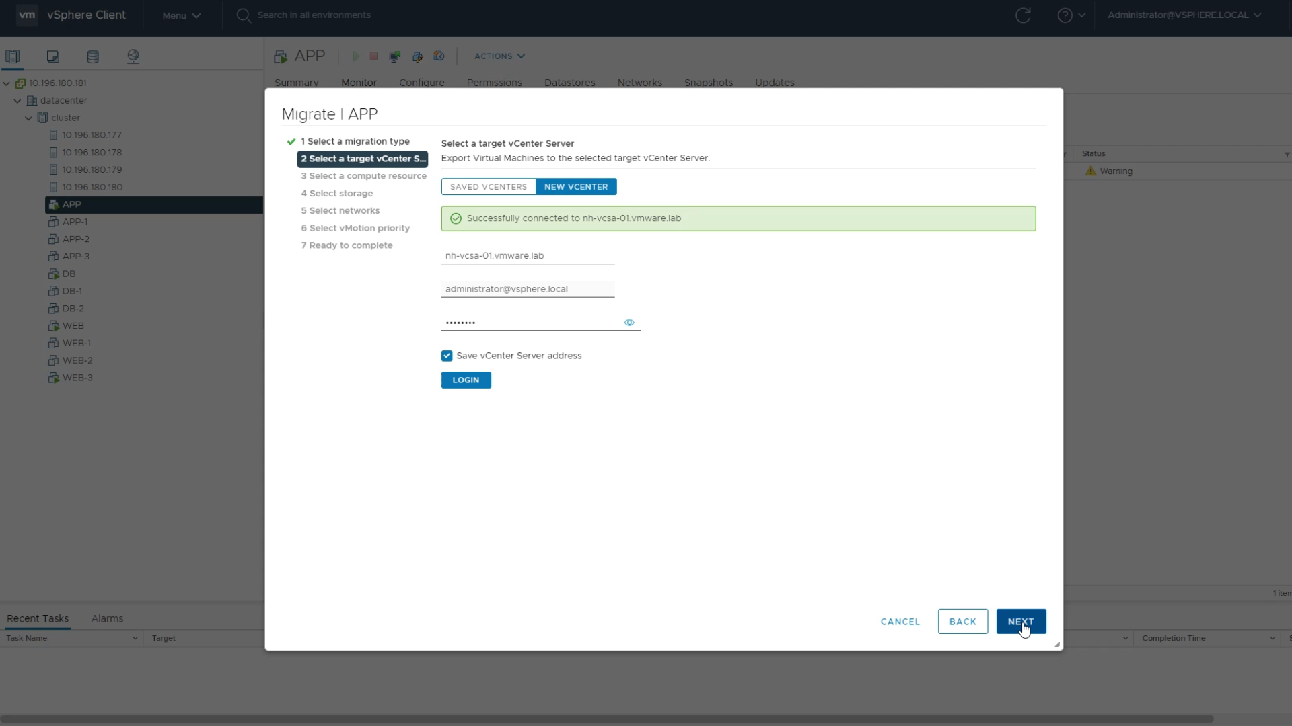Click the refresh icon in top bar

tap(1023, 15)
